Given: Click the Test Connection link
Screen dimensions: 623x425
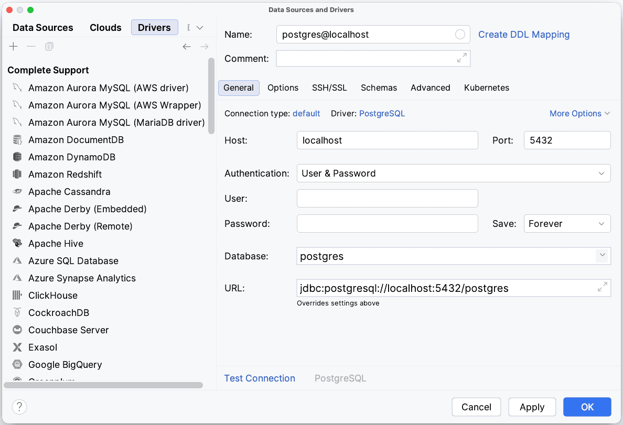Looking at the screenshot, I should pos(260,378).
